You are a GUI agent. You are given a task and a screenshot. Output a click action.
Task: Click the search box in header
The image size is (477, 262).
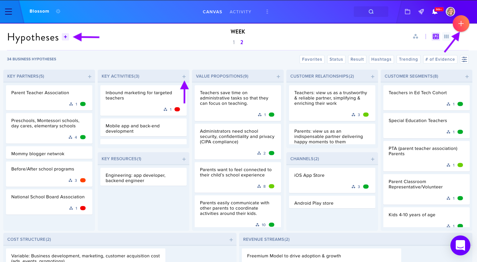[371, 12]
